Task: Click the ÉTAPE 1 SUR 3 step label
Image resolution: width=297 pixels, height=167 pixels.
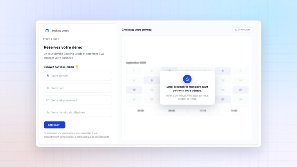Action: 51,39
